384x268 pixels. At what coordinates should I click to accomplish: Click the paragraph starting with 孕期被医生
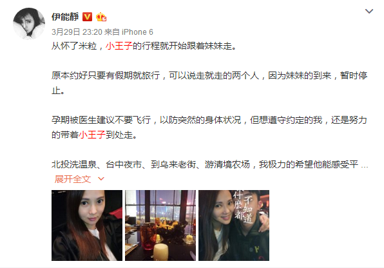tap(209, 127)
